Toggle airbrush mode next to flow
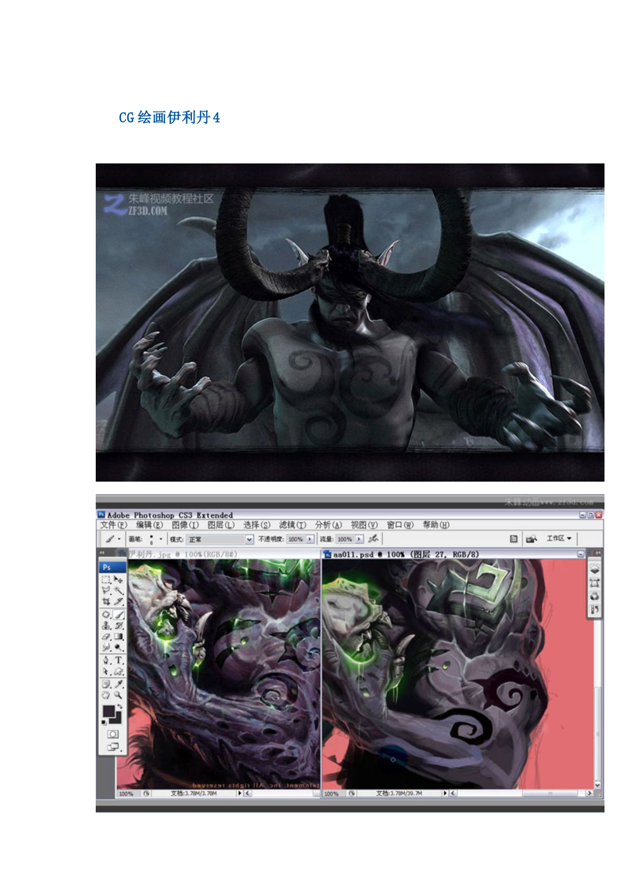The image size is (632, 893). click(x=373, y=539)
